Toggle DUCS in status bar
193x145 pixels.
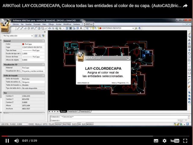[x=74, y=124]
